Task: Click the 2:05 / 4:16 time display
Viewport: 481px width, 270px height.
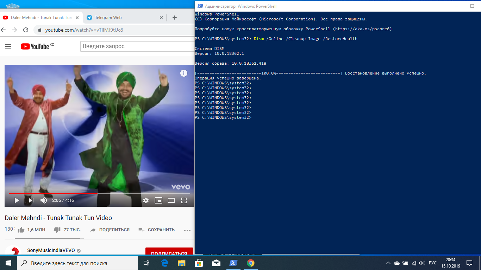Action: click(x=63, y=200)
